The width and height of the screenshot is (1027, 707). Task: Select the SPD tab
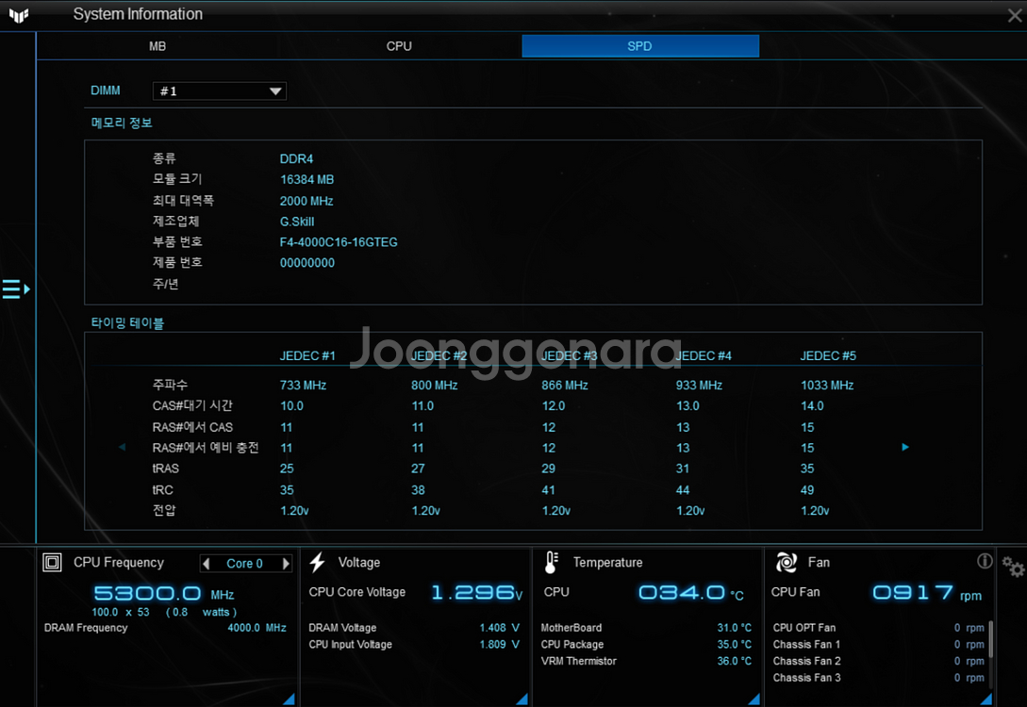(639, 46)
